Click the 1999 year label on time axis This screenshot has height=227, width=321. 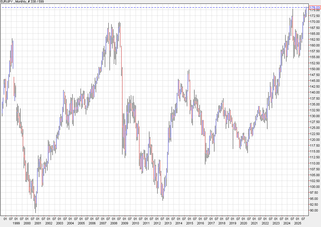pyautogui.click(x=16, y=223)
